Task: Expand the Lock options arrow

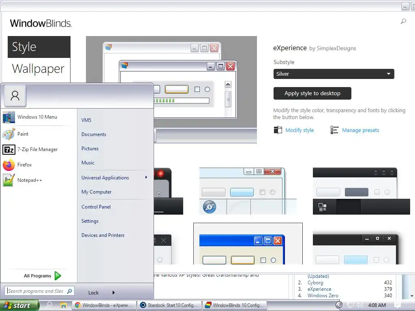Action: [x=113, y=292]
